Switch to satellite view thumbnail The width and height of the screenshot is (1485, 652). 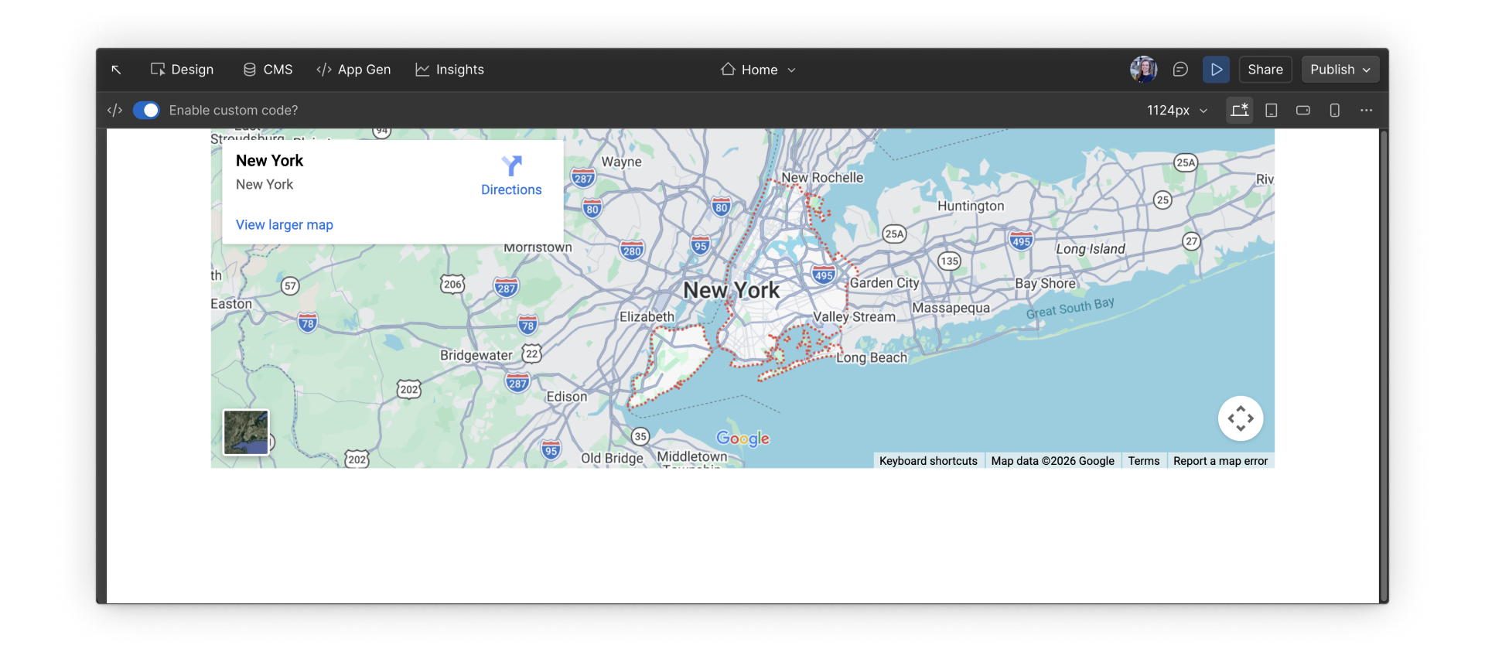tap(246, 432)
